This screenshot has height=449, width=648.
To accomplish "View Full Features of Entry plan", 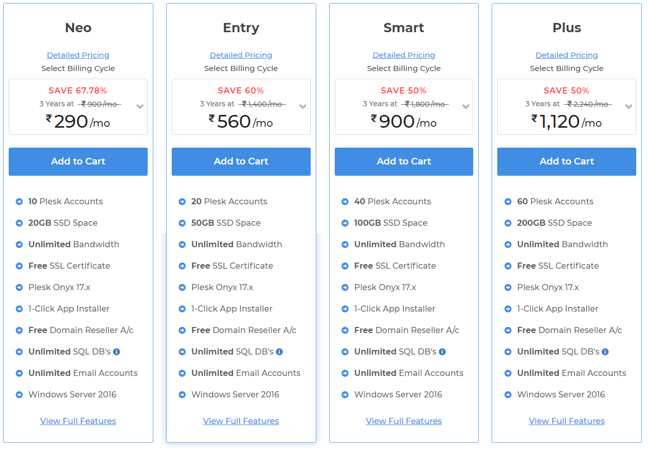I will (x=241, y=421).
